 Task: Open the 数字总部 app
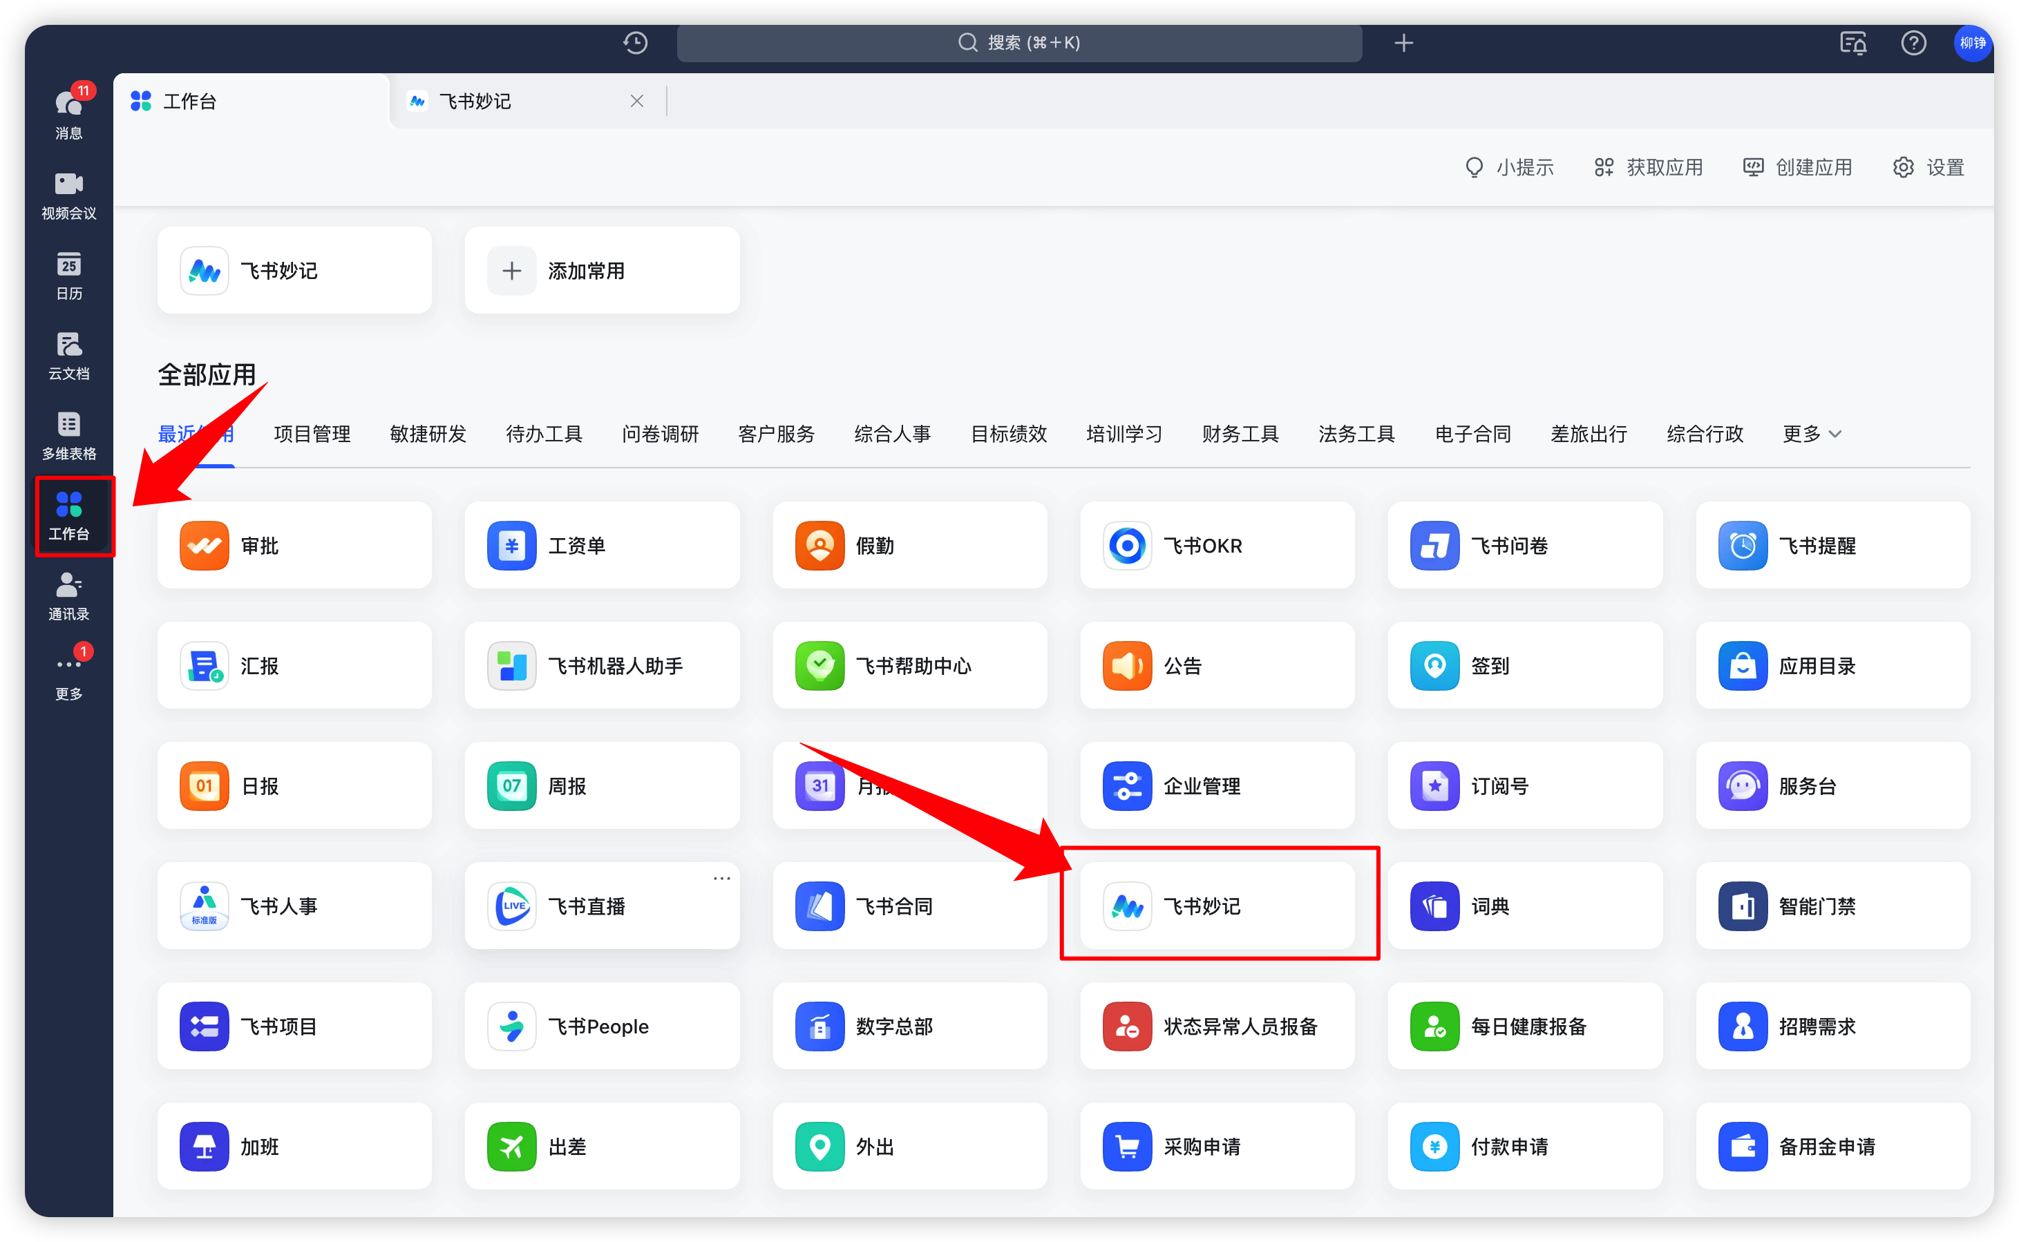pyautogui.click(x=909, y=1026)
